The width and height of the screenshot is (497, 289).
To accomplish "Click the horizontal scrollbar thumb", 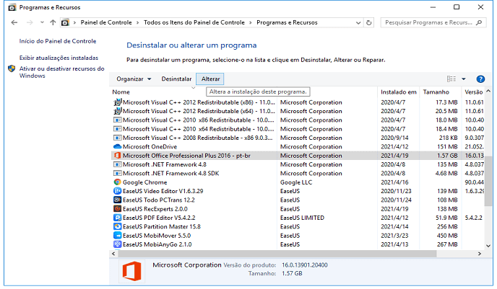I will 277,254.
